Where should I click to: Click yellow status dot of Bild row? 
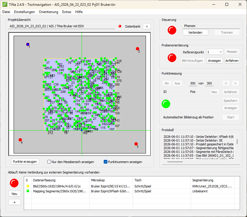point(28,186)
